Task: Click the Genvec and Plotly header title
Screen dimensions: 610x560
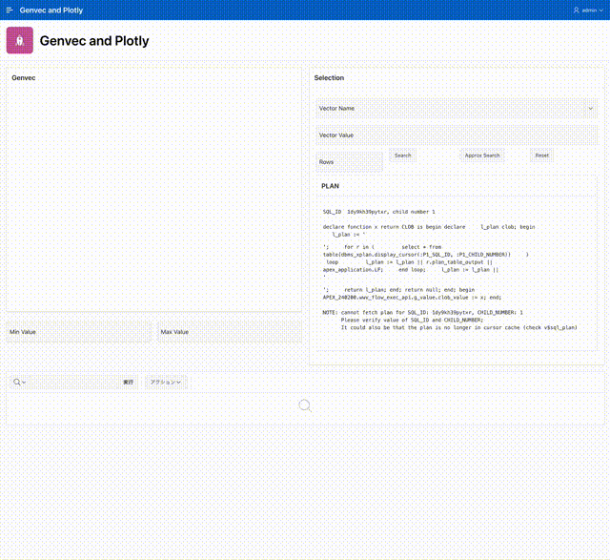Action: point(51,10)
